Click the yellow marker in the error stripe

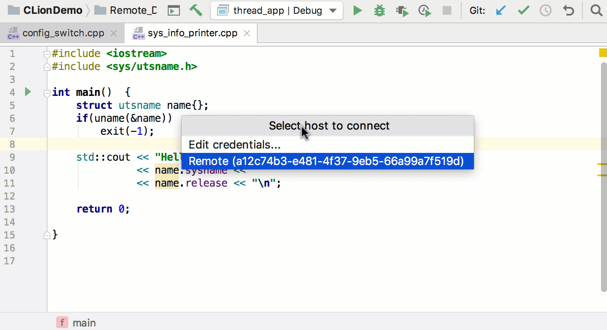pos(602,52)
